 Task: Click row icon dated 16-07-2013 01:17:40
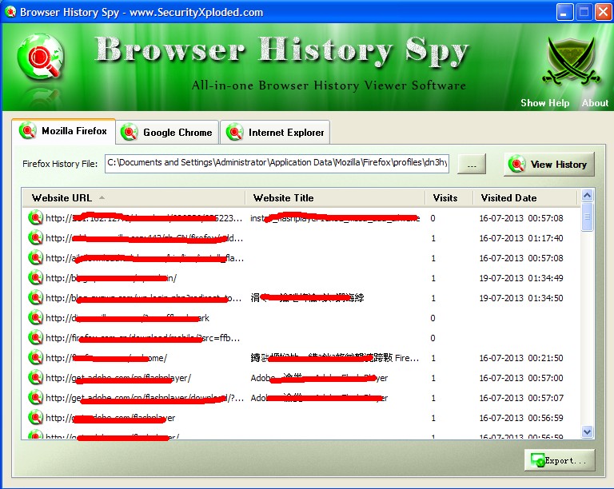click(35, 237)
